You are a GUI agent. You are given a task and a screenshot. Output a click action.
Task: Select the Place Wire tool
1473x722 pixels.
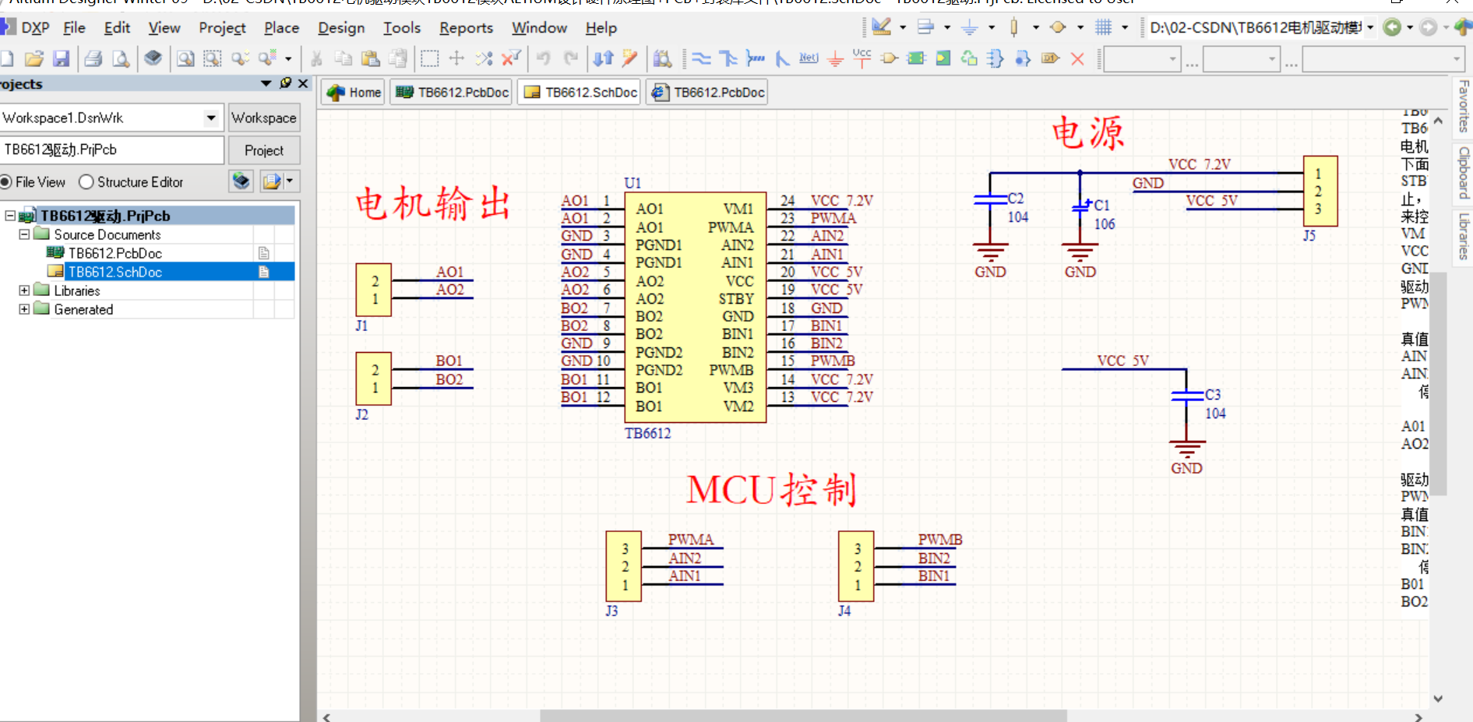[x=701, y=58]
